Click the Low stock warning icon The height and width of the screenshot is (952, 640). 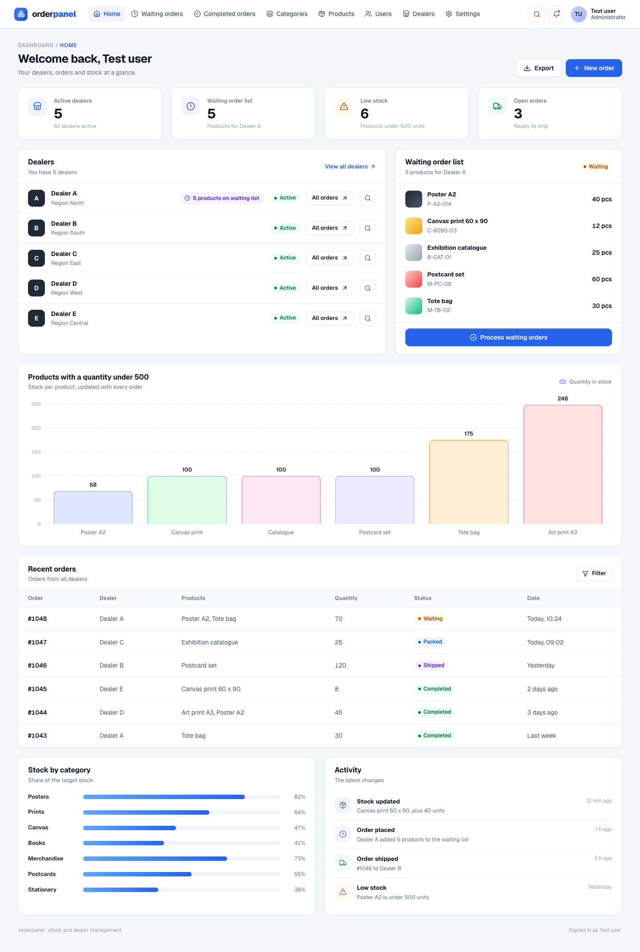click(x=344, y=106)
